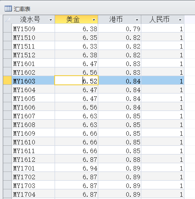
Task: Select the 0.79 港币 cell
Action: (119, 28)
